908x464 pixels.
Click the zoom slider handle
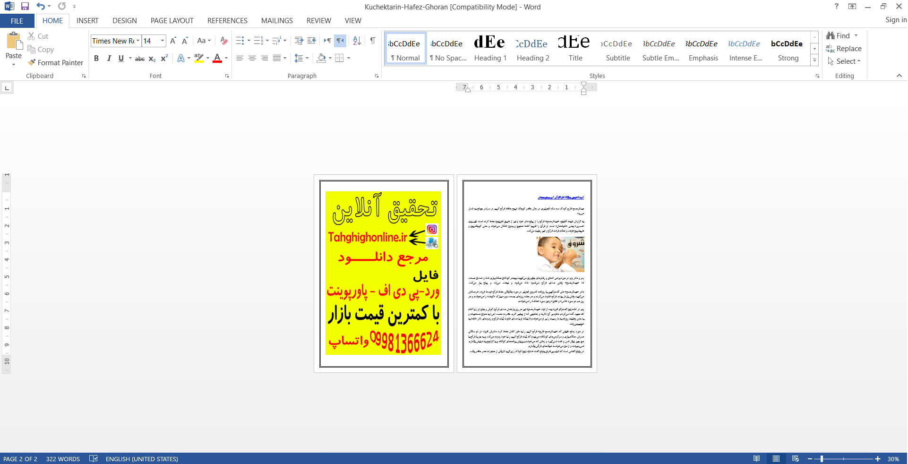click(x=822, y=459)
